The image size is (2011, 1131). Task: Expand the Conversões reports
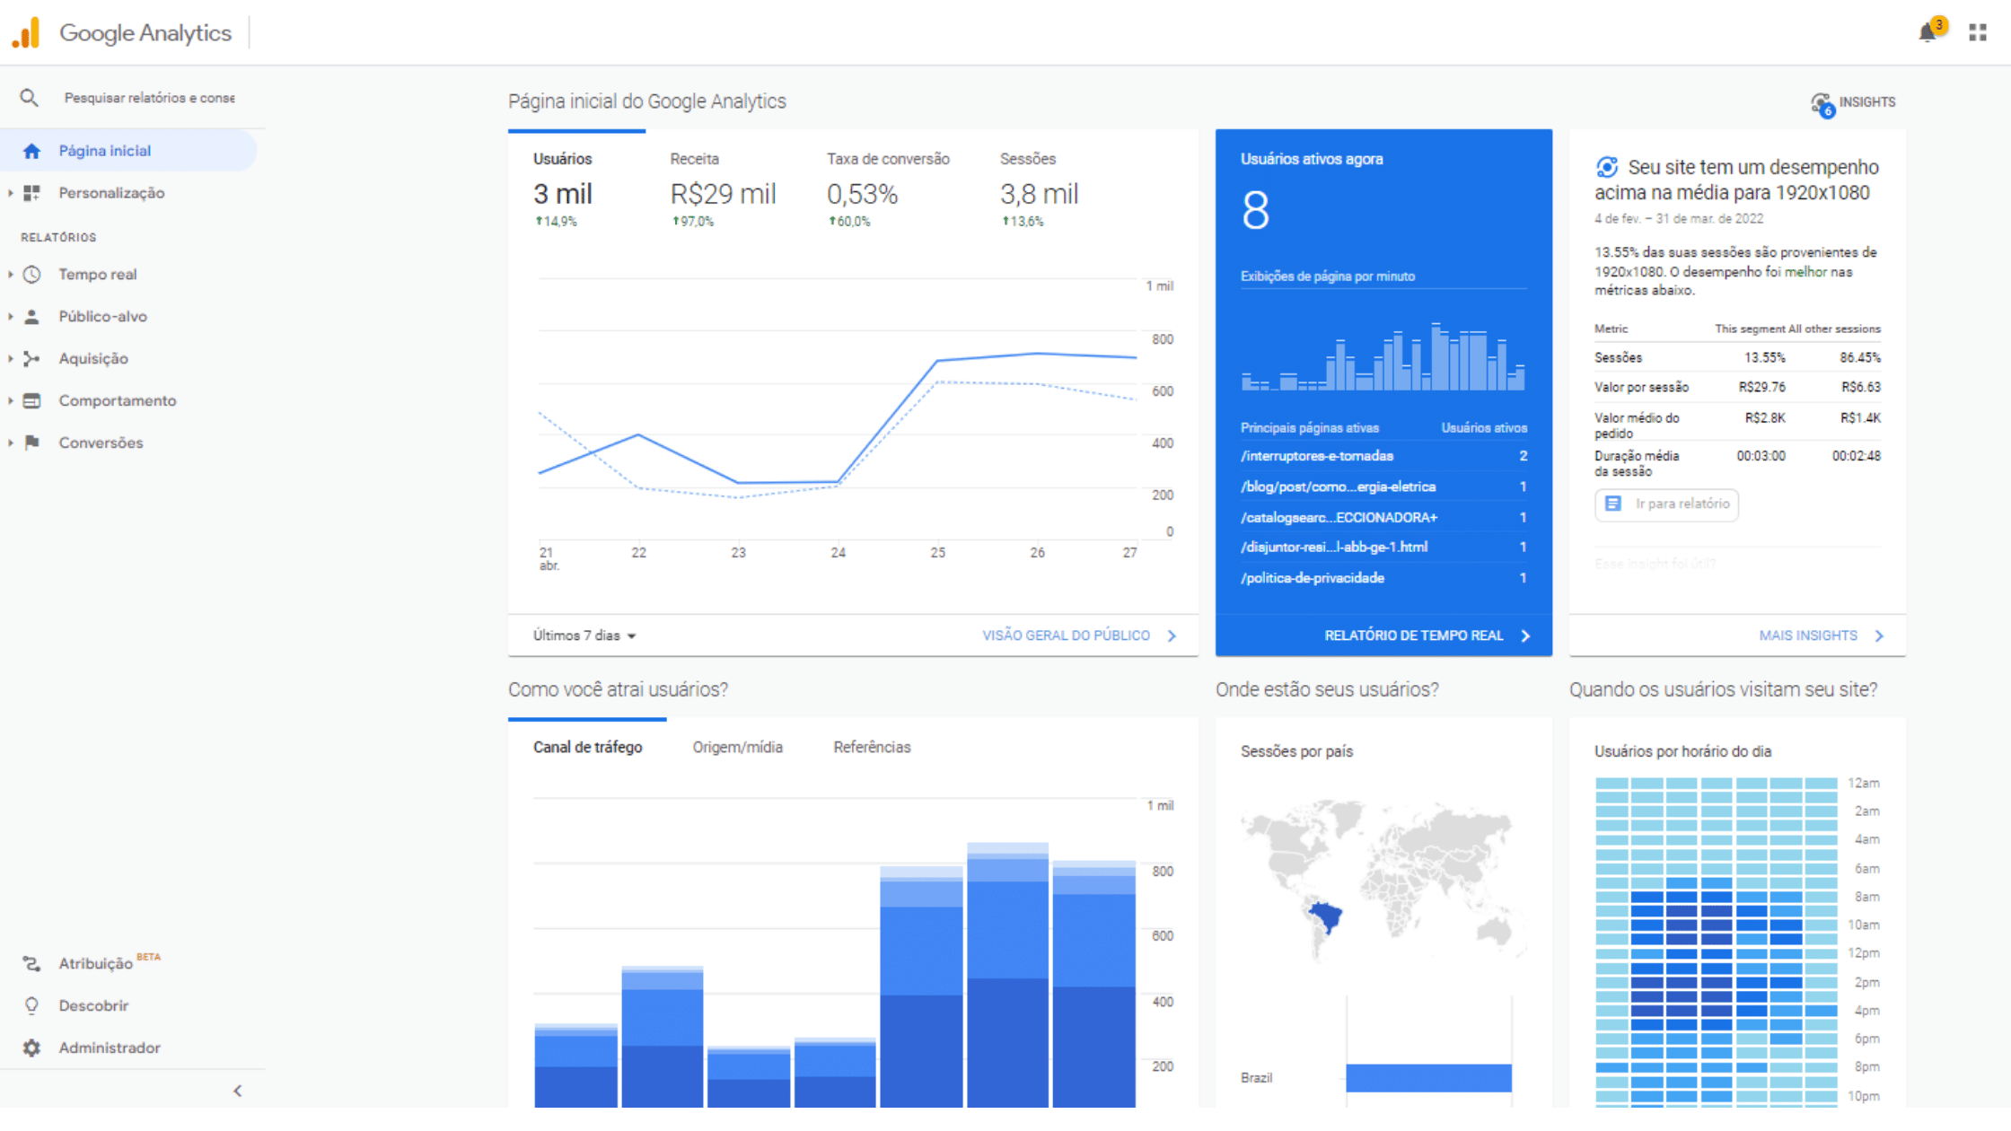click(10, 443)
